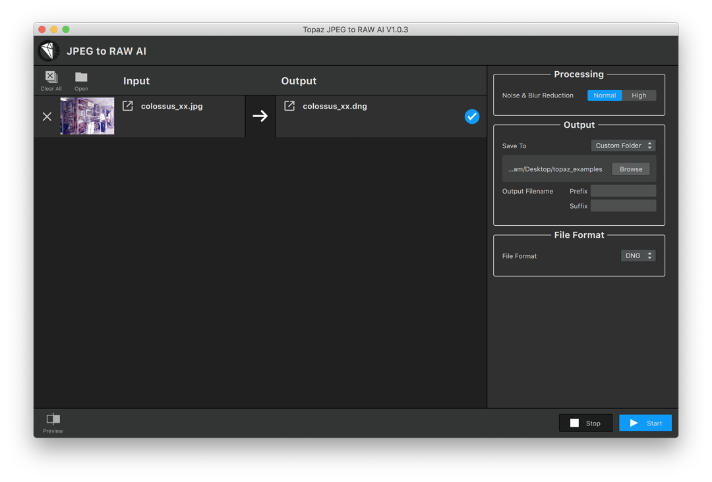Focus the Suffix input field
This screenshot has height=482, width=712.
[623, 206]
